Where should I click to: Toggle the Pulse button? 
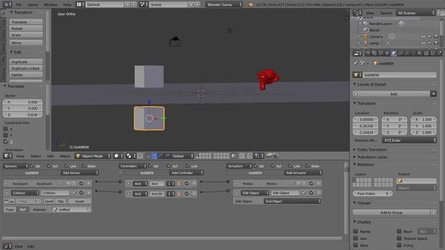click(10, 210)
